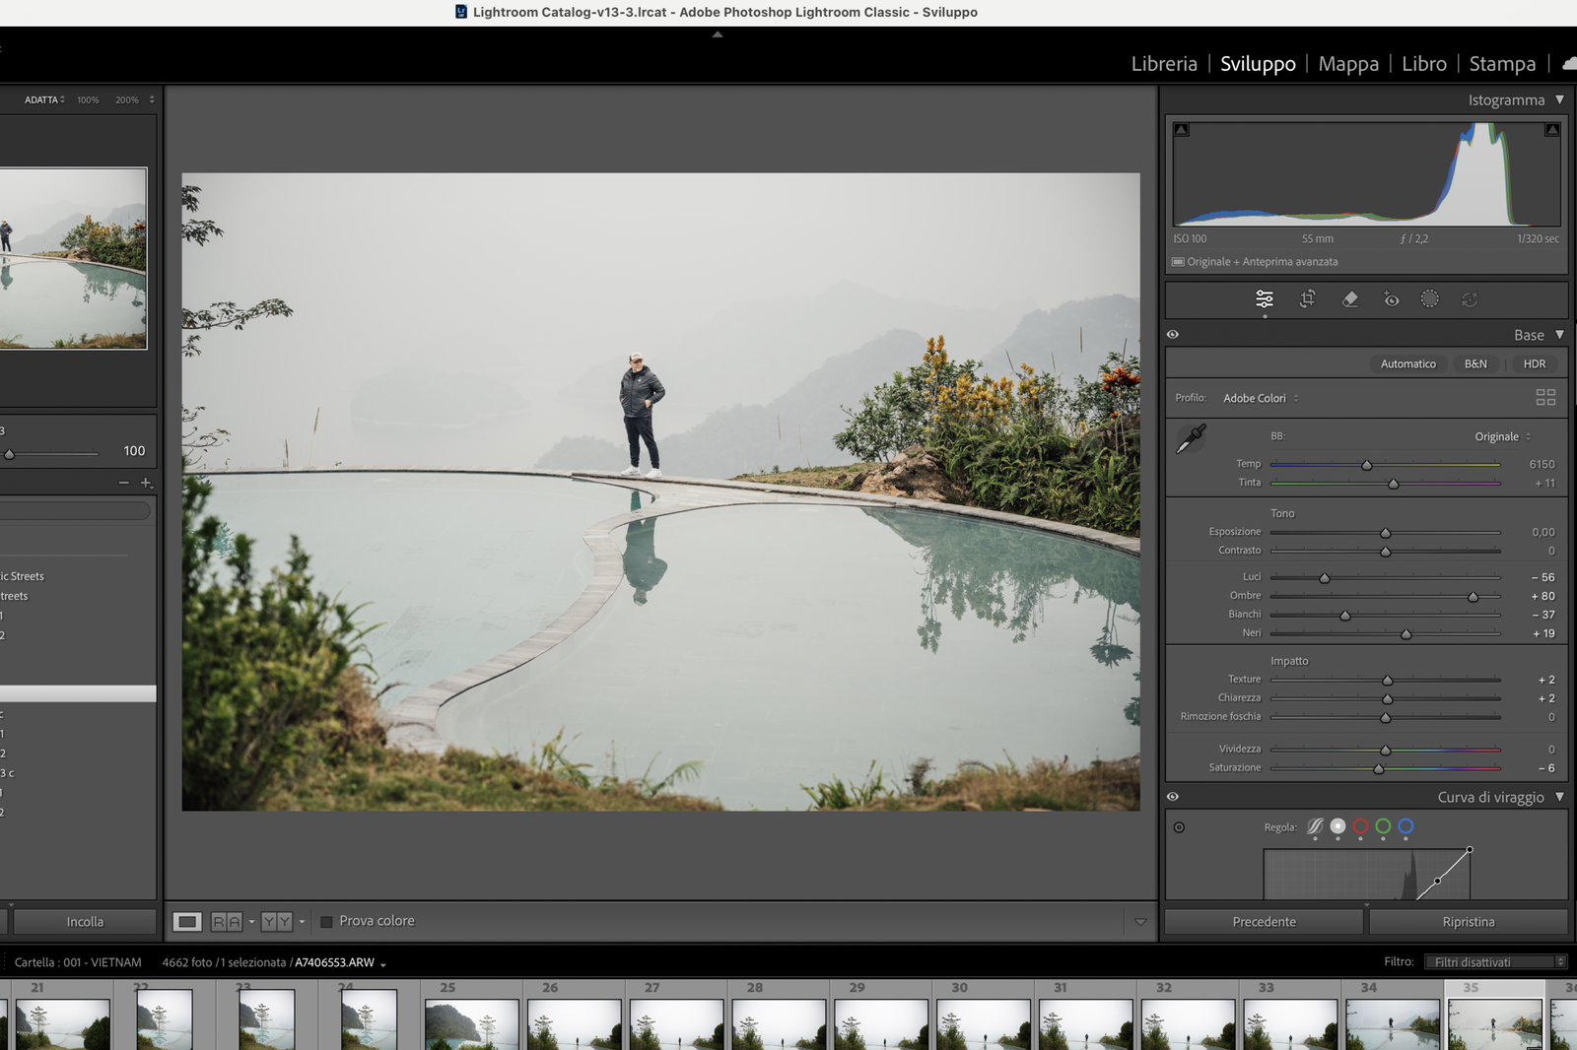Click the Esposizione slider handle
The width and height of the screenshot is (1577, 1050).
coord(1385,533)
